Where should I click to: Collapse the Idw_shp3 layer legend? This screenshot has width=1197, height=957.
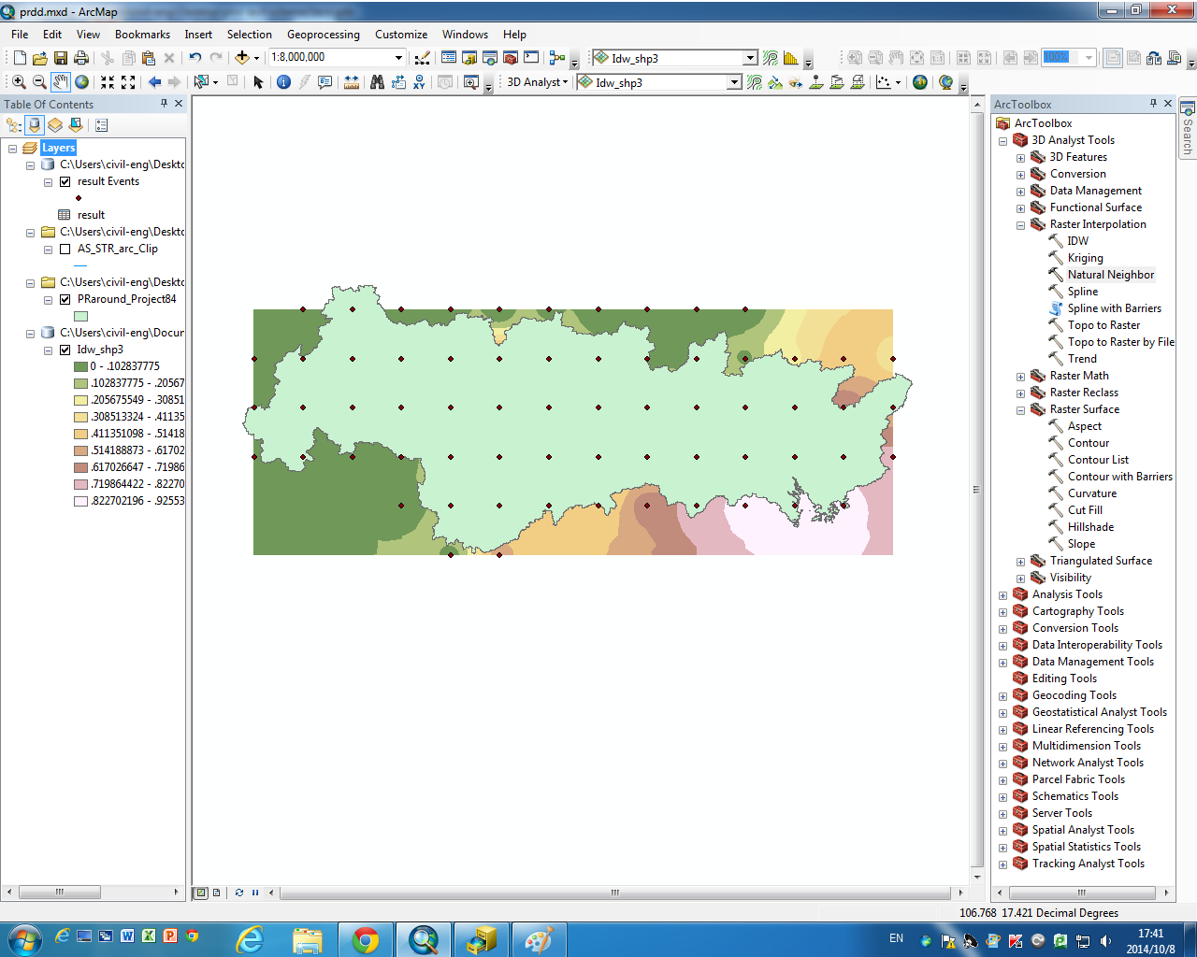(48, 350)
